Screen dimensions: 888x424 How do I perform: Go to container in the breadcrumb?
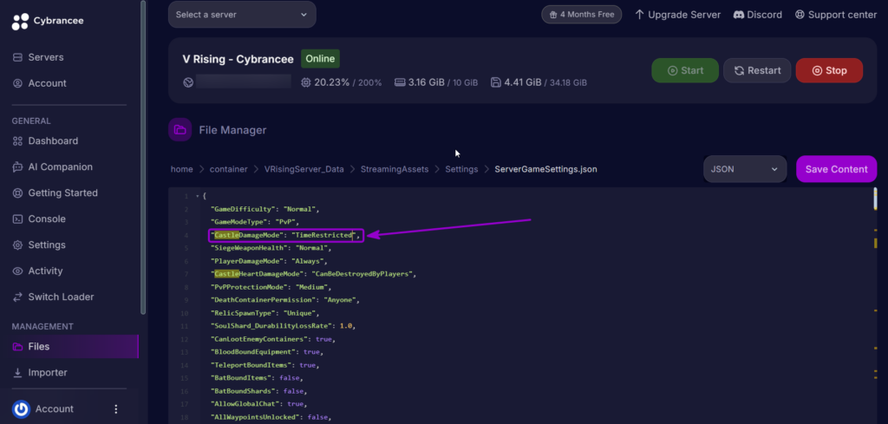(229, 169)
